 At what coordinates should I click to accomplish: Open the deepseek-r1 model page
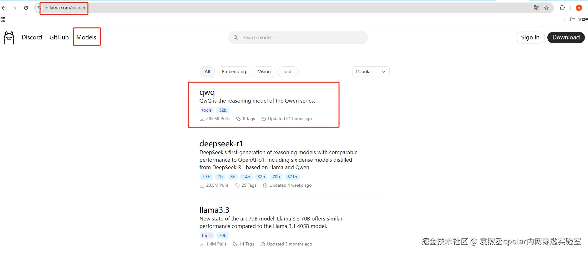221,144
